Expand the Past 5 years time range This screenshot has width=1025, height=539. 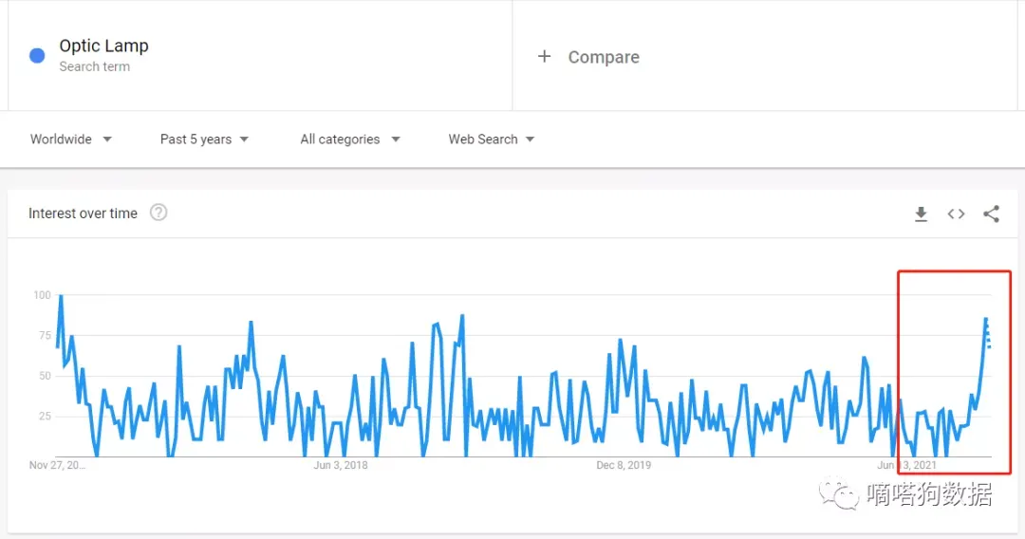pos(204,139)
